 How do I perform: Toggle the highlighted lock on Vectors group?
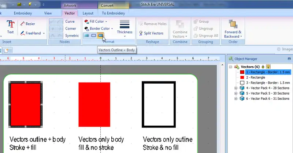(268, 66)
